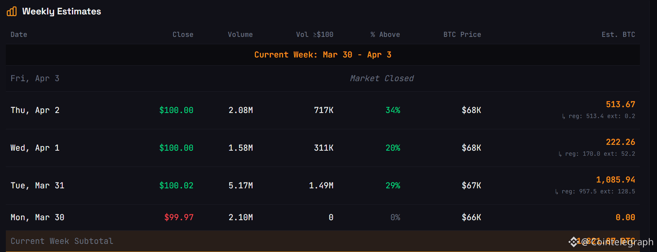Click the Est. BTC column header

[618, 35]
